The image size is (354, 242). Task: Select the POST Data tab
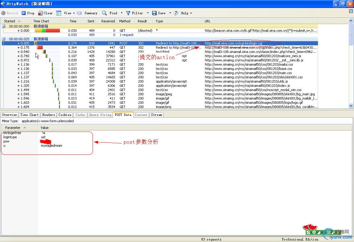[x=123, y=115]
